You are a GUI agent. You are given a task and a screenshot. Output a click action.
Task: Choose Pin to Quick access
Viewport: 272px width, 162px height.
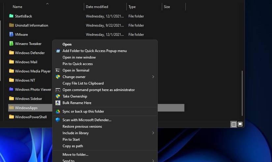pyautogui.click(x=77, y=64)
